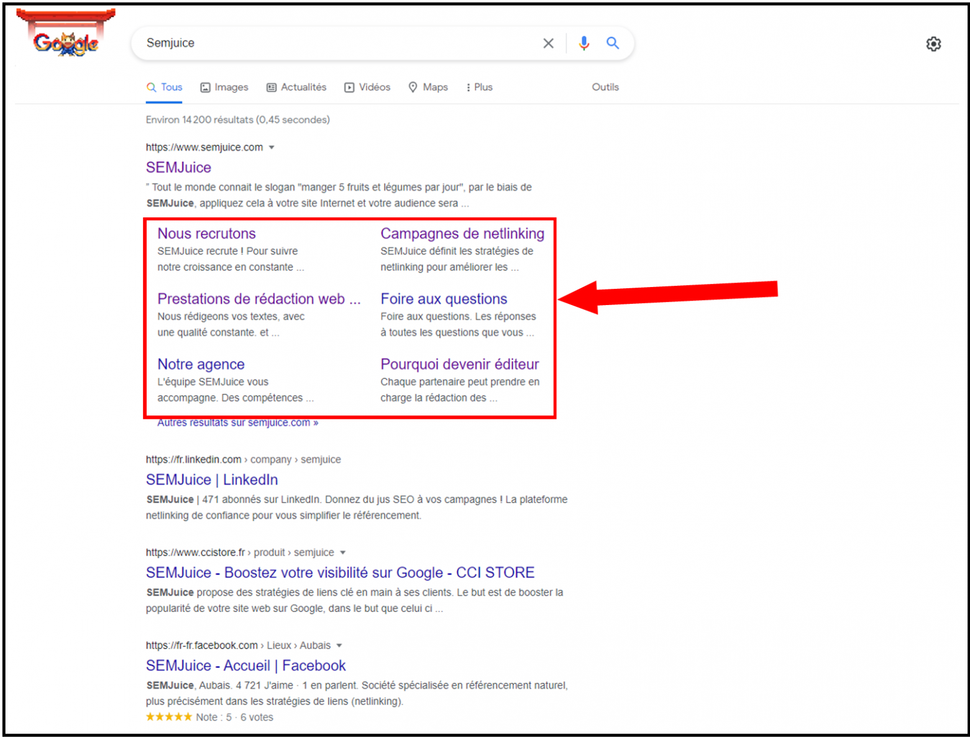Clear the search box with X
The width and height of the screenshot is (970, 738).
pos(548,43)
